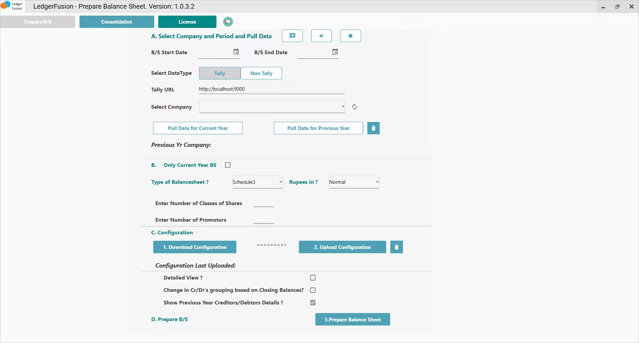The width and height of the screenshot is (639, 343).
Task: Restore down the LedgerFusion window
Action: (x=617, y=7)
